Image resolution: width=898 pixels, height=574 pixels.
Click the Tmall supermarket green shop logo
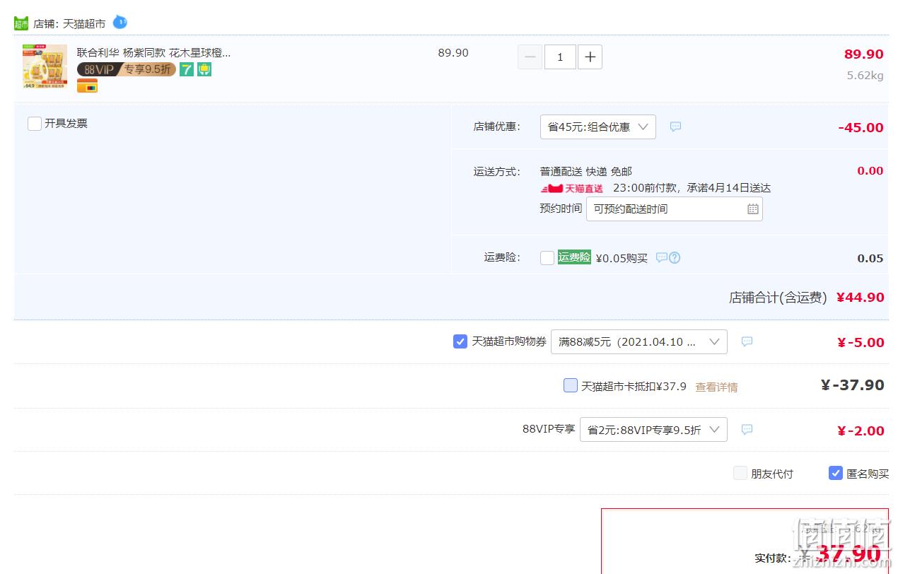(21, 23)
